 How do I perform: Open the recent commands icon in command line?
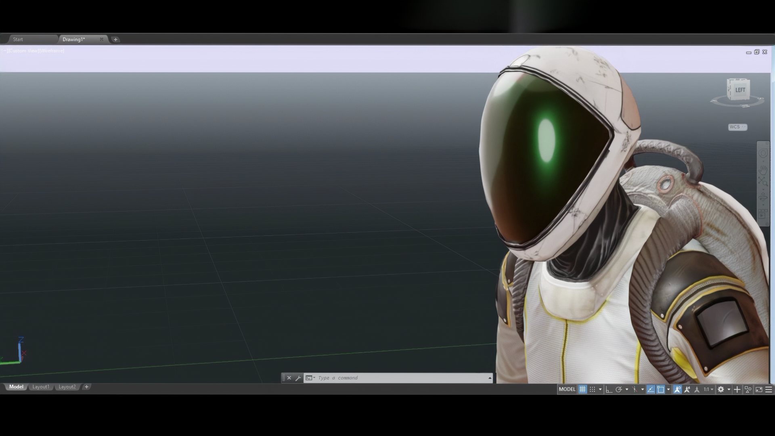coord(310,378)
